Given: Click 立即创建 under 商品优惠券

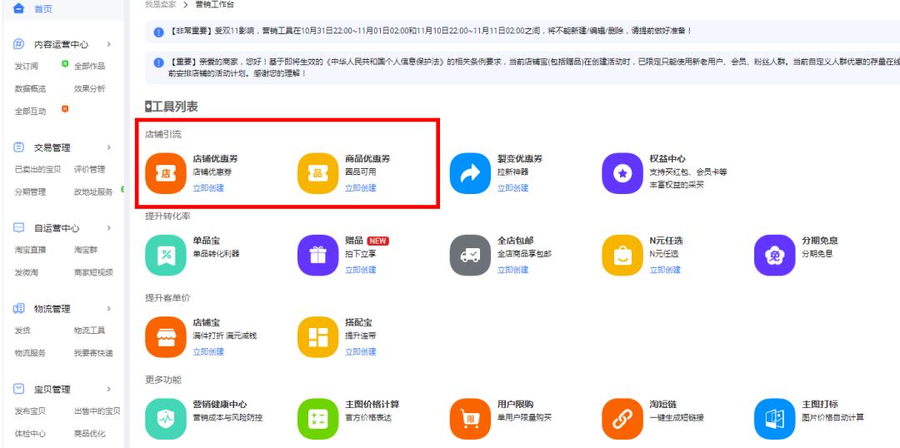Looking at the screenshot, I should tap(361, 187).
